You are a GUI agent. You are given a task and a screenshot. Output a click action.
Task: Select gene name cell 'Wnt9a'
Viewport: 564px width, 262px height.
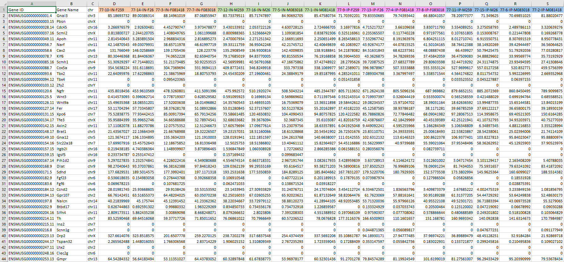click(71, 103)
